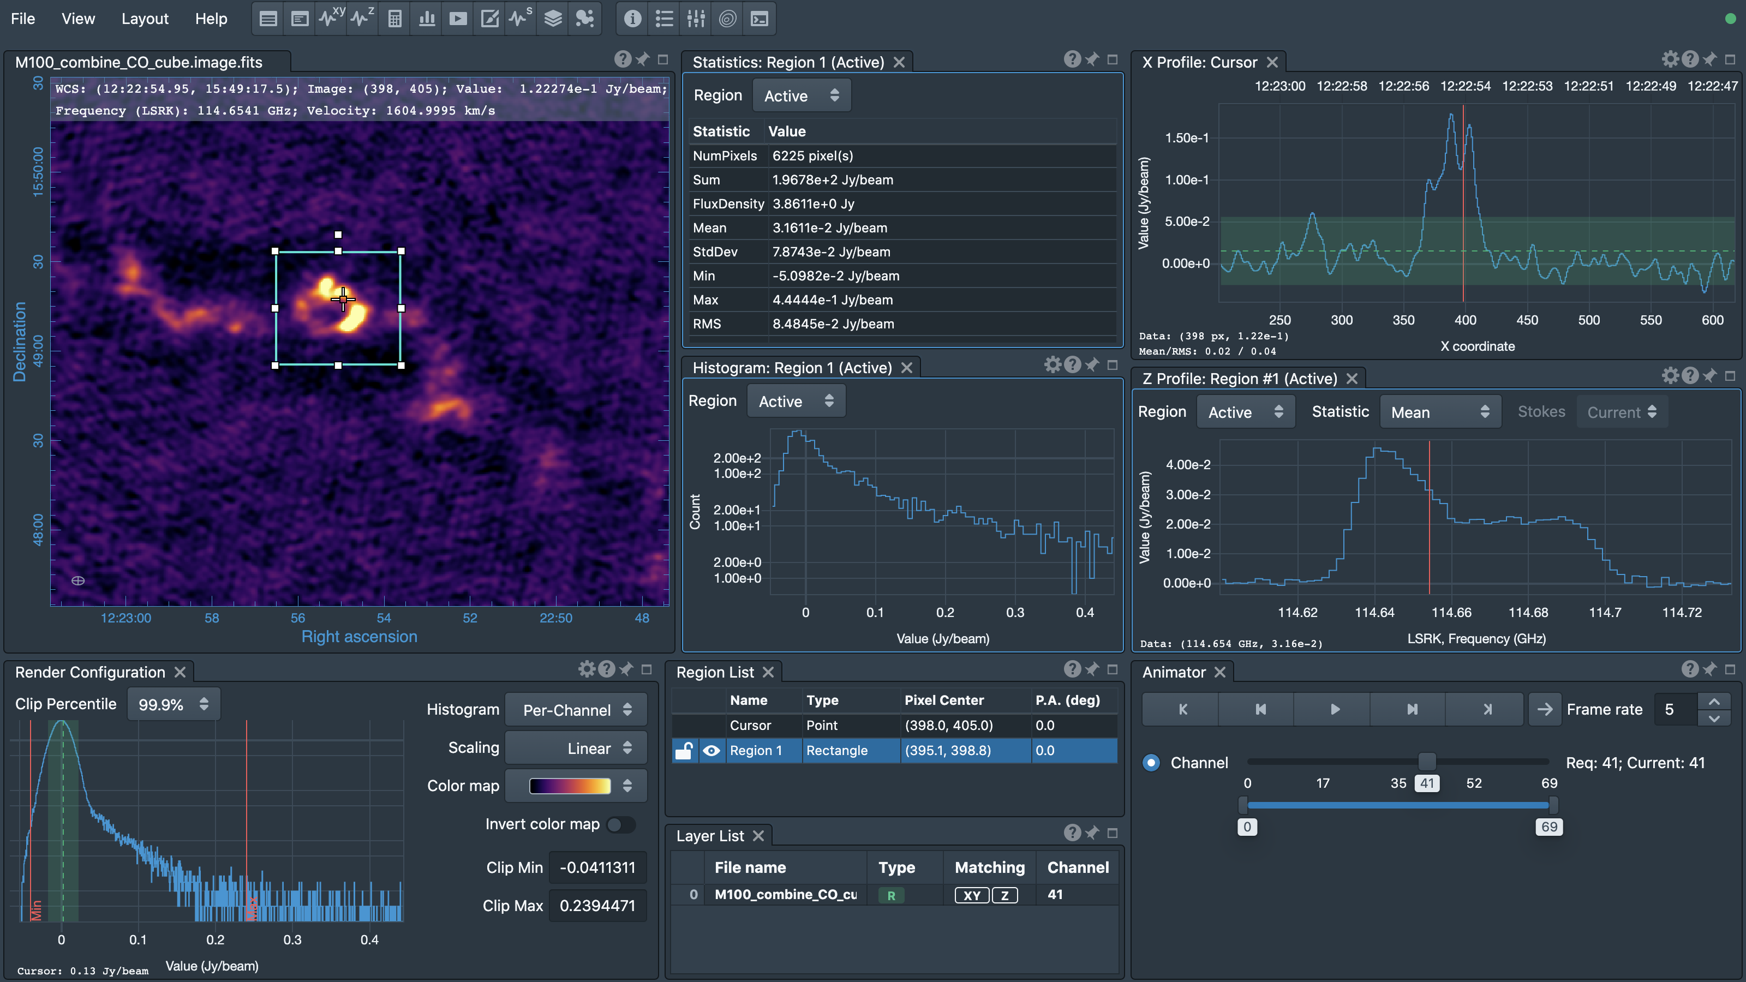Open the Spectral Profiler (z) widget

pos(363,19)
